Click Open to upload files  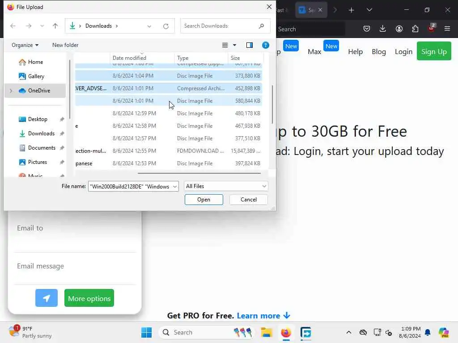pos(204,200)
